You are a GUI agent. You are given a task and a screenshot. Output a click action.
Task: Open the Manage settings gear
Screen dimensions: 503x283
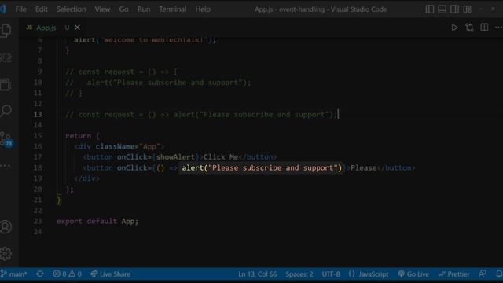click(x=6, y=254)
